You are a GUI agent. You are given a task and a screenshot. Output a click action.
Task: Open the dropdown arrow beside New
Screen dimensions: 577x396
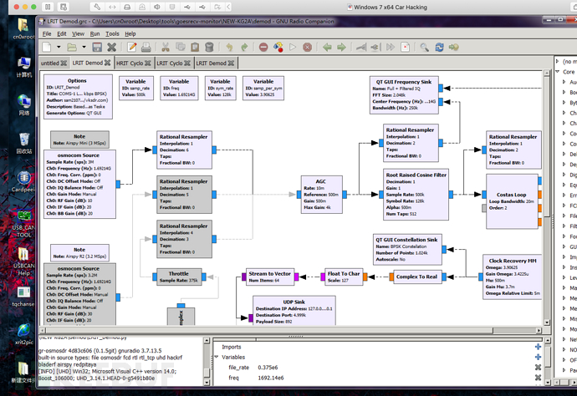click(59, 48)
